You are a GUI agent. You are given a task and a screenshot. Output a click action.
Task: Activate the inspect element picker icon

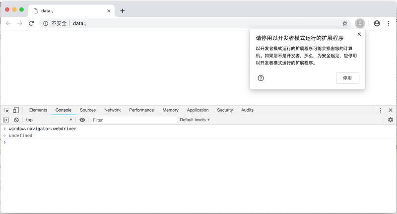[x=6, y=110]
